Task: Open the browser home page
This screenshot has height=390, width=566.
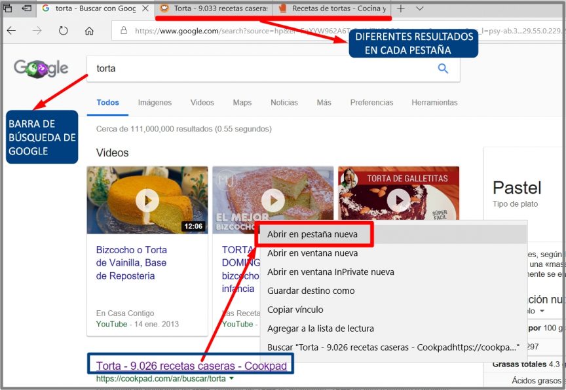Action: coord(88,31)
